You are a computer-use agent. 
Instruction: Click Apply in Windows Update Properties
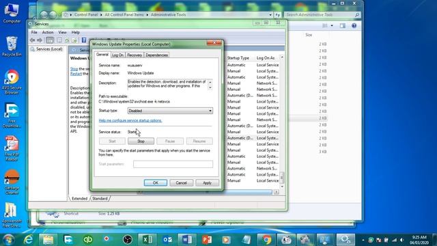point(207,182)
